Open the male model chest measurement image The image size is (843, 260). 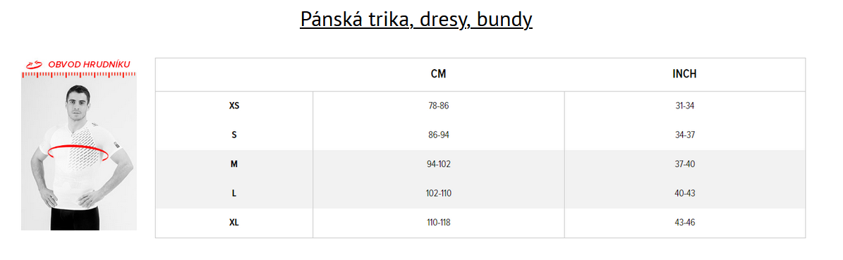pos(79,151)
